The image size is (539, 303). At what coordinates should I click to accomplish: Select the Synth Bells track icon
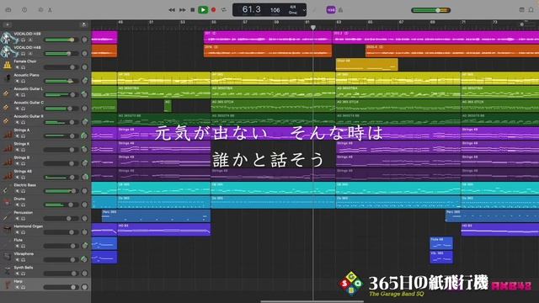pos(7,271)
